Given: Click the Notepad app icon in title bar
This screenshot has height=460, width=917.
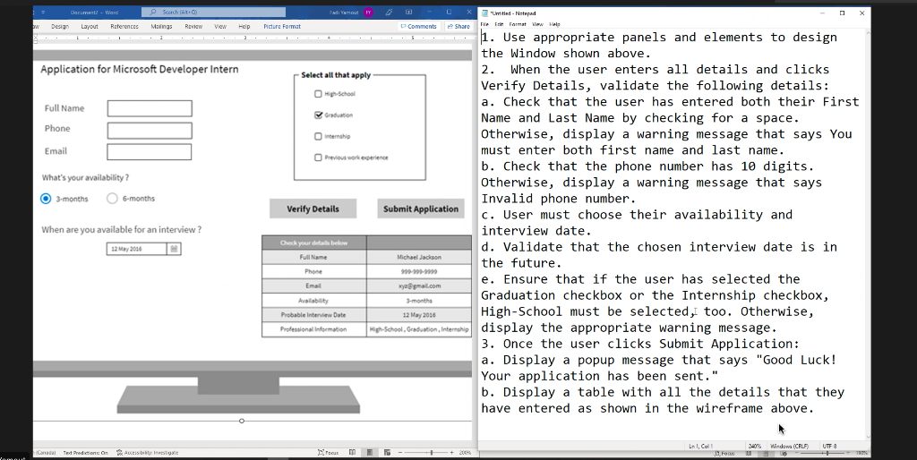Looking at the screenshot, I should coord(484,13).
